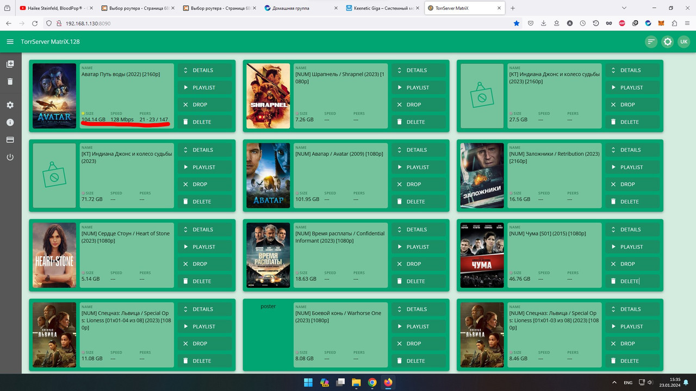Click the add torrent icon in sidebar
This screenshot has width=696, height=391.
pos(10,64)
